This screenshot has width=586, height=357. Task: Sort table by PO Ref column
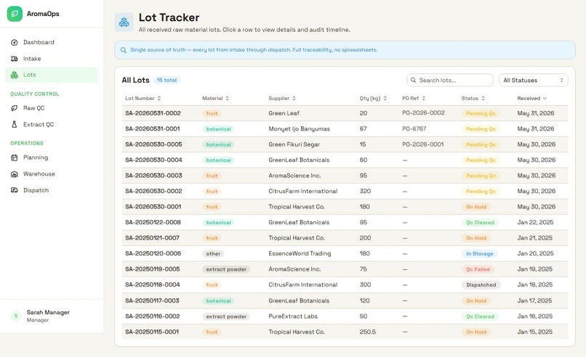[414, 98]
